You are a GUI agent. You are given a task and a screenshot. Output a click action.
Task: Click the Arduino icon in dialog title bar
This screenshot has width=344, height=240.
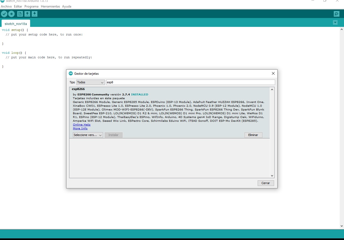tap(71, 73)
